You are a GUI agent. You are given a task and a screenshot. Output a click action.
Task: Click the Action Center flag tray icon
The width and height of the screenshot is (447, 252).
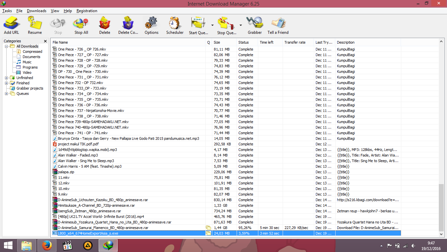389,245
